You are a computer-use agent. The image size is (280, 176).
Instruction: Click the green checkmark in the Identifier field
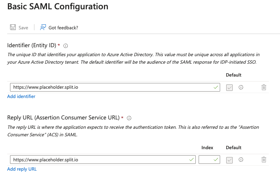pos(215,87)
